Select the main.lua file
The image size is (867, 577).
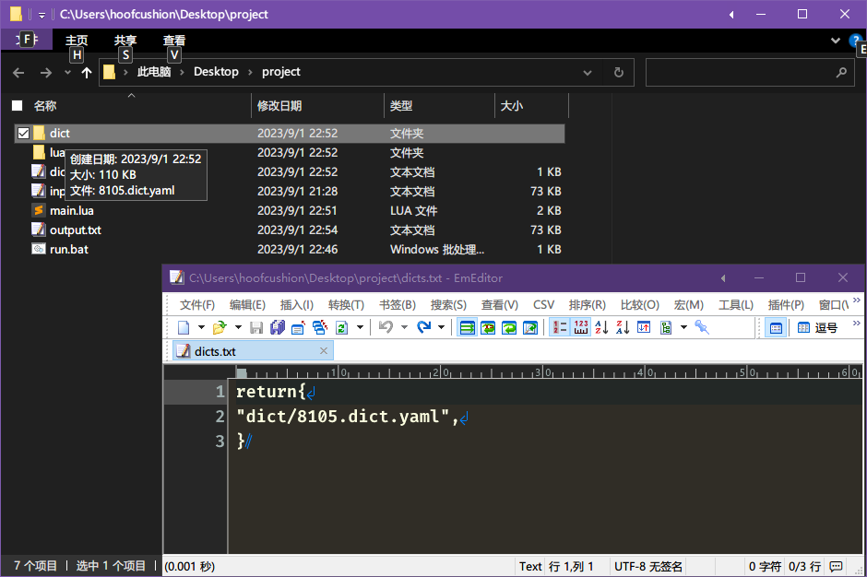pos(71,210)
